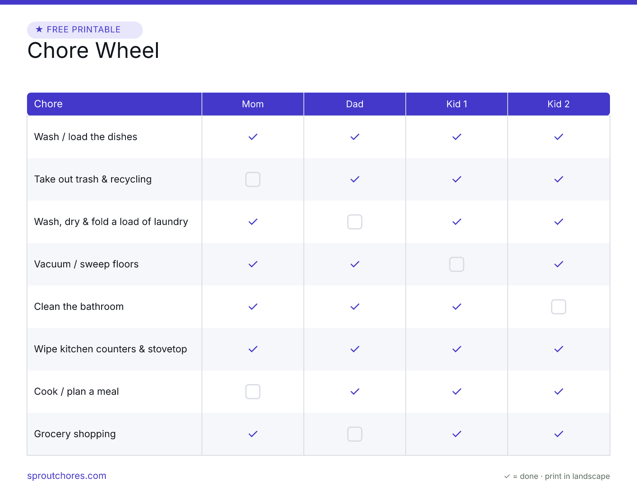Uncheck Kid 1's mark for laundry row
Viewport: 637px width, 492px height.
pyautogui.click(x=457, y=222)
